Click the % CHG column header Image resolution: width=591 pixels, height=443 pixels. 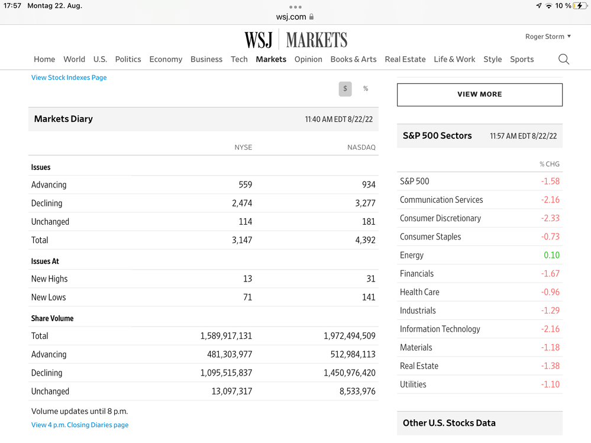[549, 164]
